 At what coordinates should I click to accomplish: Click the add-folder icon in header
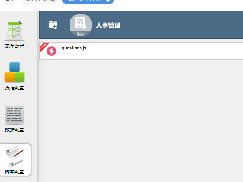click(53, 25)
